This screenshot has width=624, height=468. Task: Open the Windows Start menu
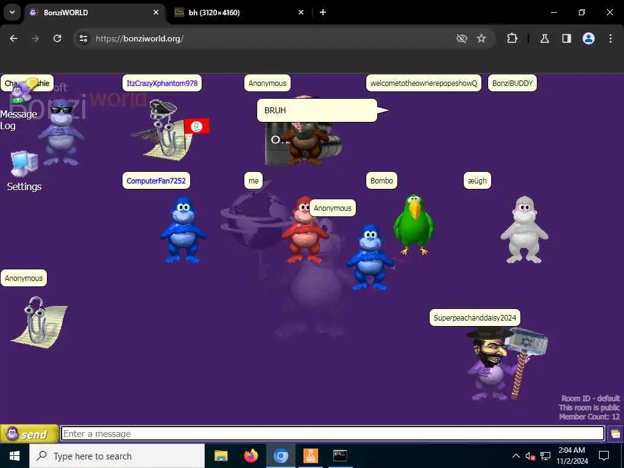[15, 456]
